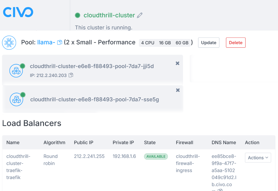The image size is (278, 191).
Task: Copy node IP 212.2.240.203
Action: click(x=71, y=75)
